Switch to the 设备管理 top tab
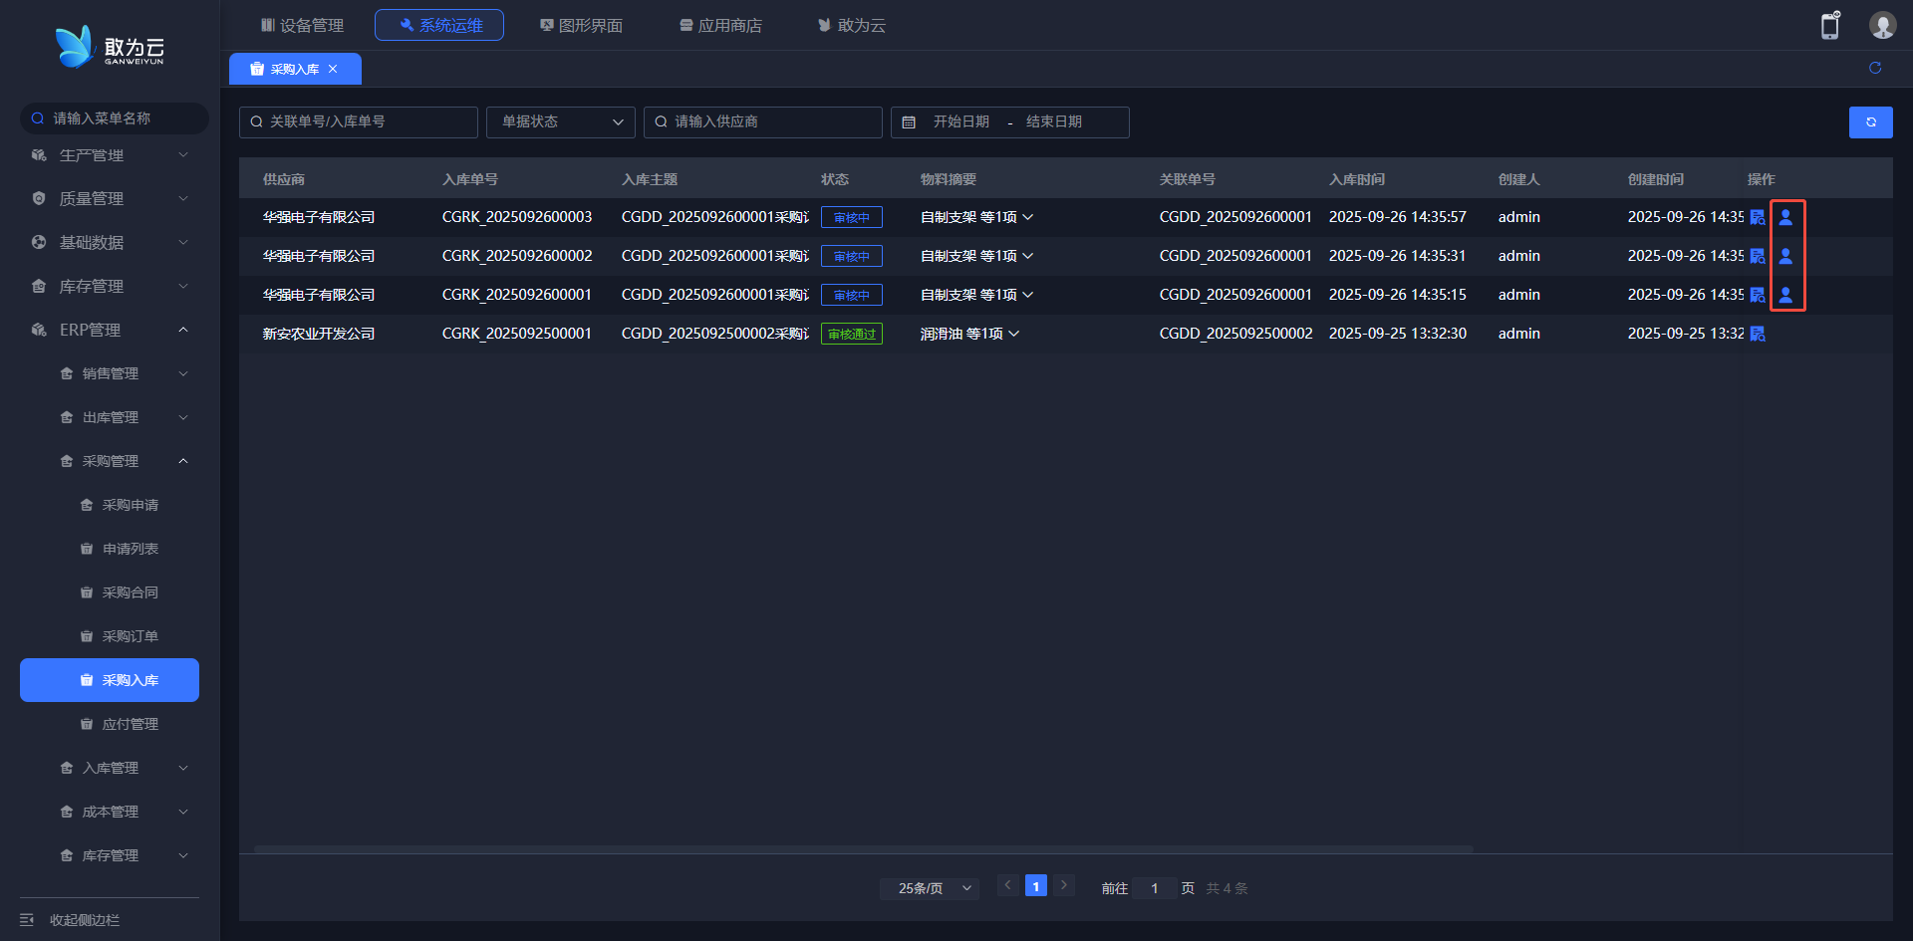The width and height of the screenshot is (1913, 941). tap(302, 25)
